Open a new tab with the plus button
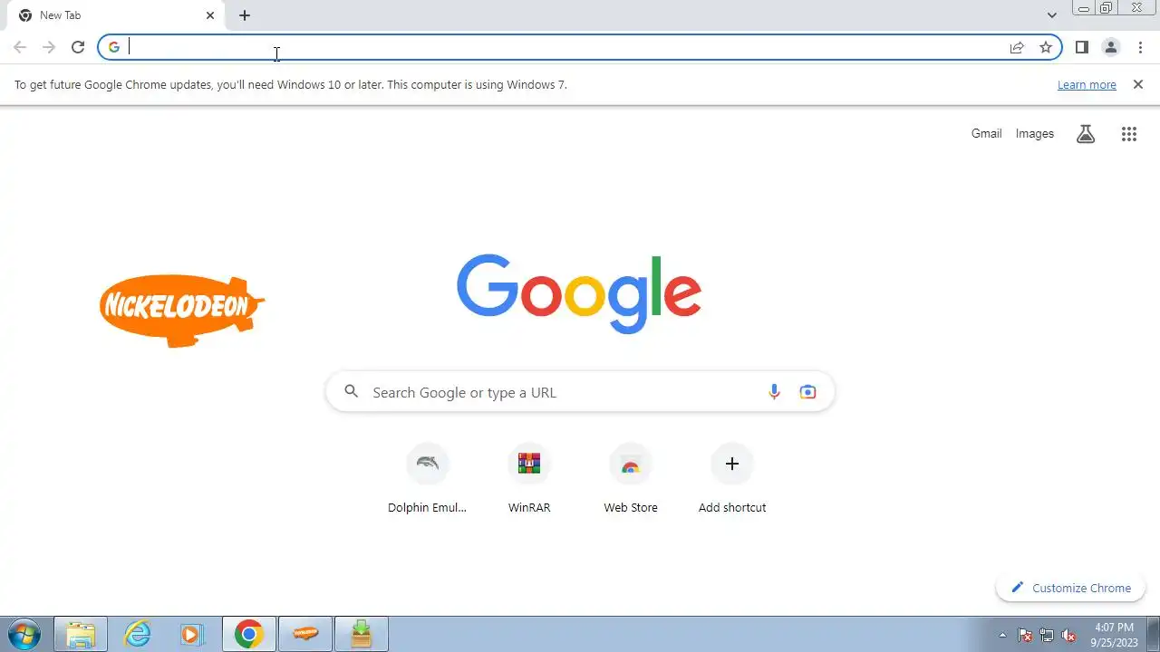The width and height of the screenshot is (1160, 652). (x=245, y=15)
